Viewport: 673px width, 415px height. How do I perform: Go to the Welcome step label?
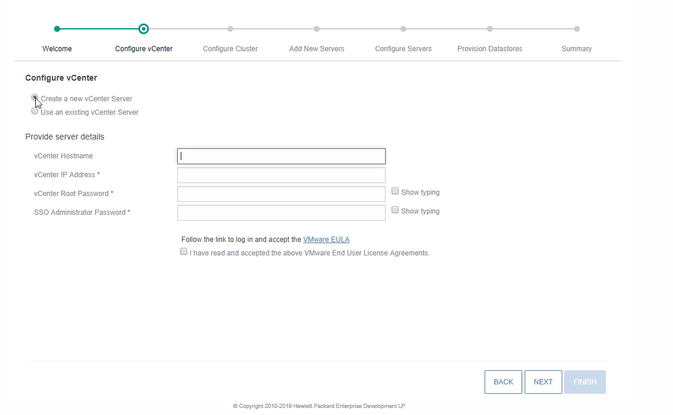[57, 49]
